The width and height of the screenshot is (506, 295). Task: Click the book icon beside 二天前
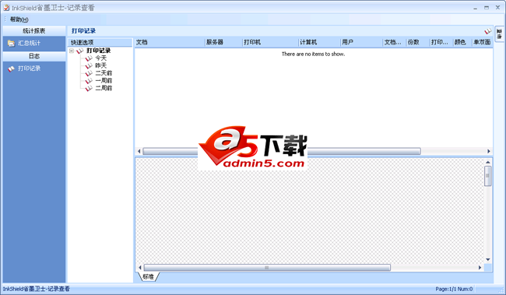click(x=89, y=73)
